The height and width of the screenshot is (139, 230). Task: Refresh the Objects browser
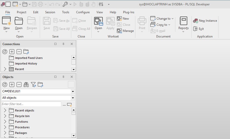coord(5,85)
